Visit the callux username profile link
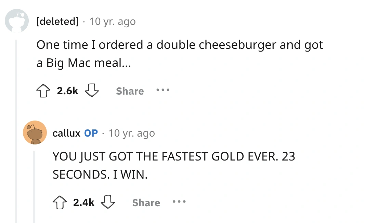 (66, 133)
